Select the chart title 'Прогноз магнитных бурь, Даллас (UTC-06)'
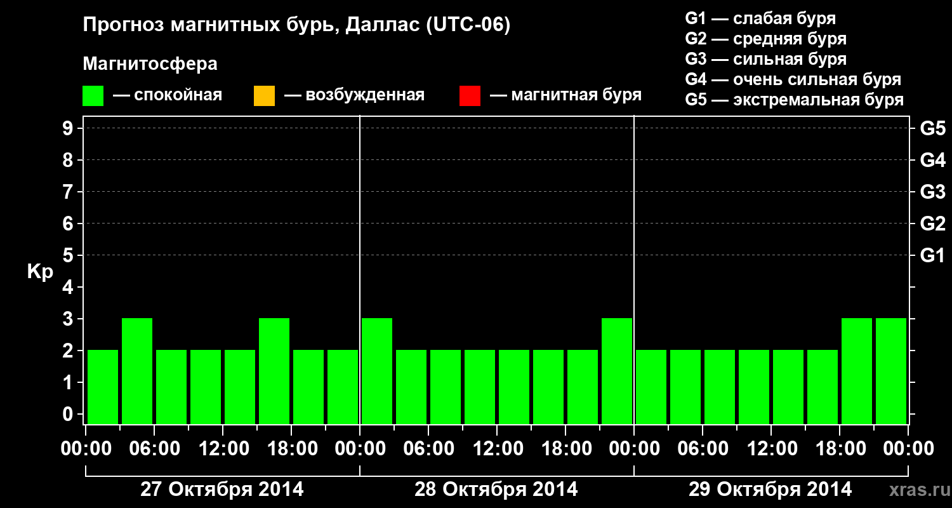Image resolution: width=952 pixels, height=508 pixels. (x=296, y=26)
